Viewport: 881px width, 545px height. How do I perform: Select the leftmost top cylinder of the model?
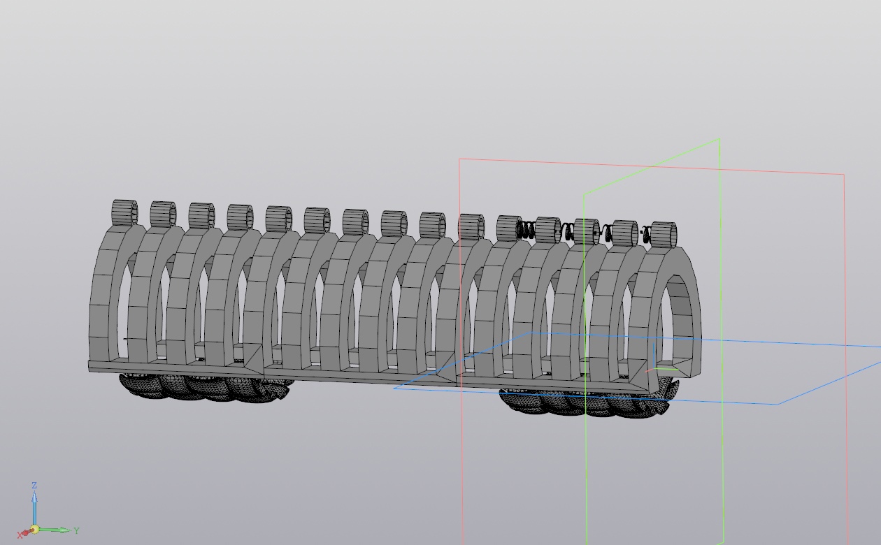[x=124, y=212]
